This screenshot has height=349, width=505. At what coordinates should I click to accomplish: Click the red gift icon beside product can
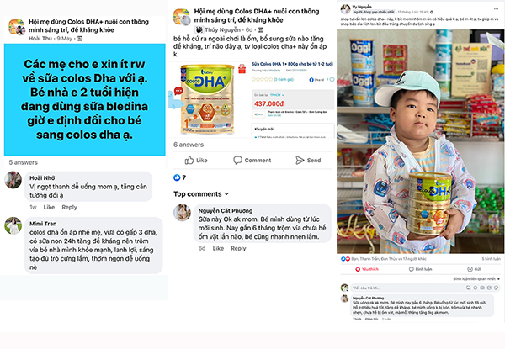[242, 68]
